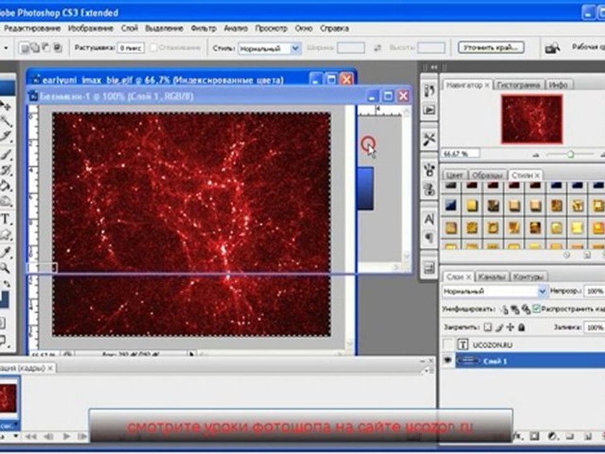Screen dimensions: 605x454
Task: Play the animation in the Animation panel
Action: tap(67, 436)
